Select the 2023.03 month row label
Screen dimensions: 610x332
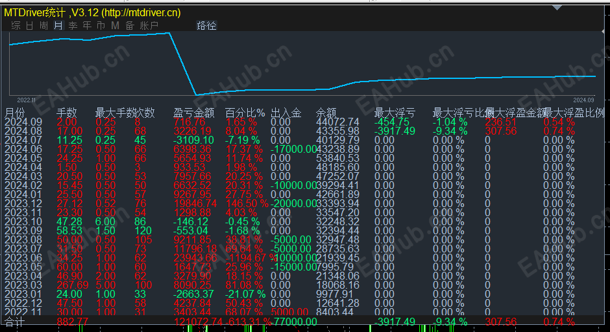pyautogui.click(x=23, y=285)
